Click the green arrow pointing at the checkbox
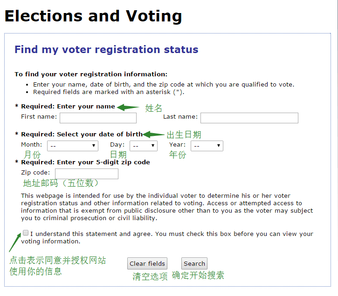This screenshot has width=338, height=296. (x=15, y=242)
